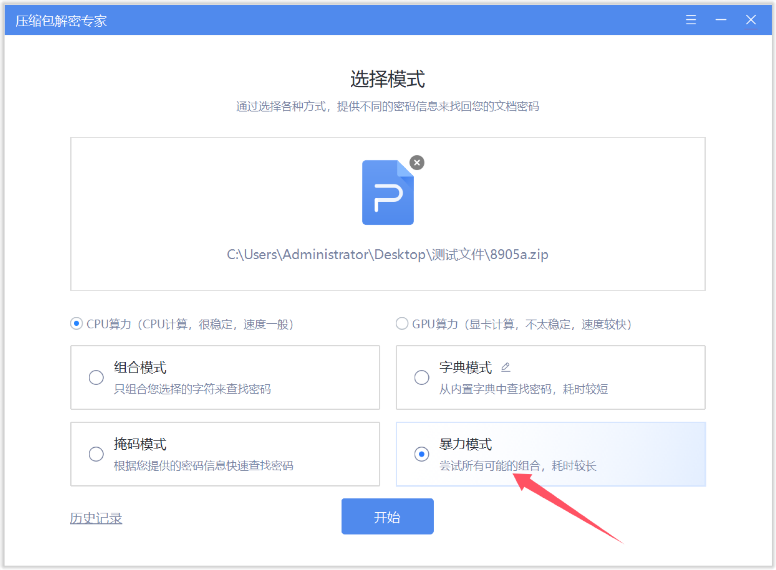Image resolution: width=776 pixels, height=570 pixels.
Task: Click description 从内置字典中查找密码，耗时较短
Action: pyautogui.click(x=523, y=389)
